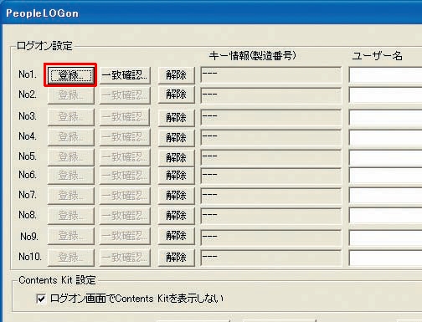
Task: Click the No10 解除 button
Action: (x=177, y=258)
